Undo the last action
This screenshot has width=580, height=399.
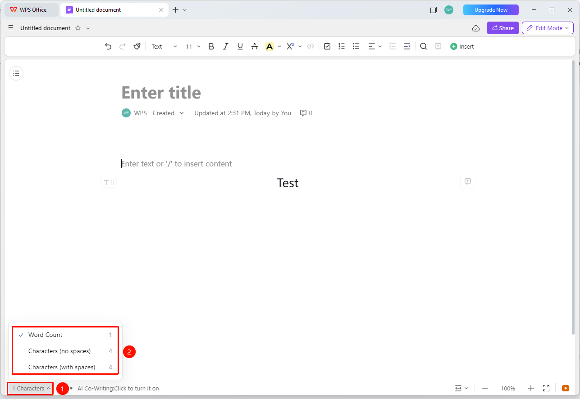point(108,46)
